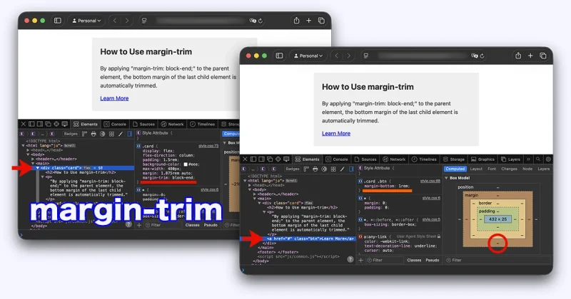
Task: Click 432 × 25 content box value
Action: click(497, 219)
